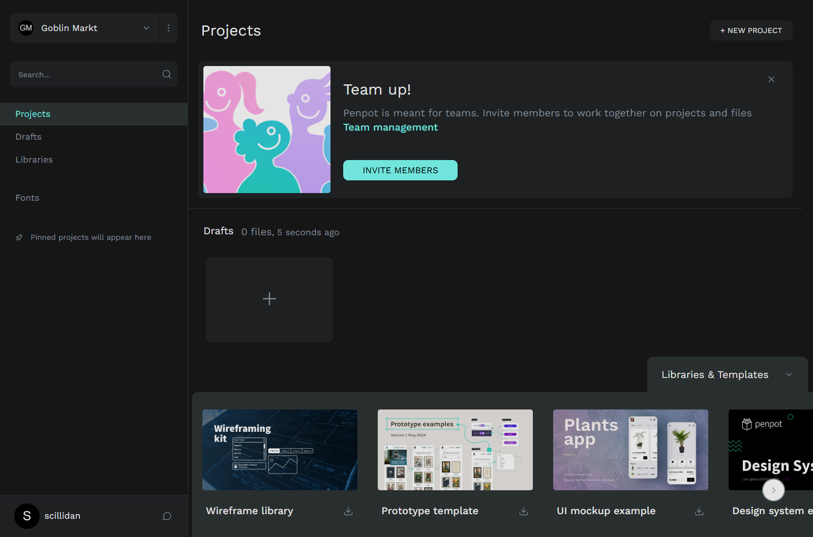Click the search magnifier icon
This screenshot has width=813, height=537.
tap(167, 74)
